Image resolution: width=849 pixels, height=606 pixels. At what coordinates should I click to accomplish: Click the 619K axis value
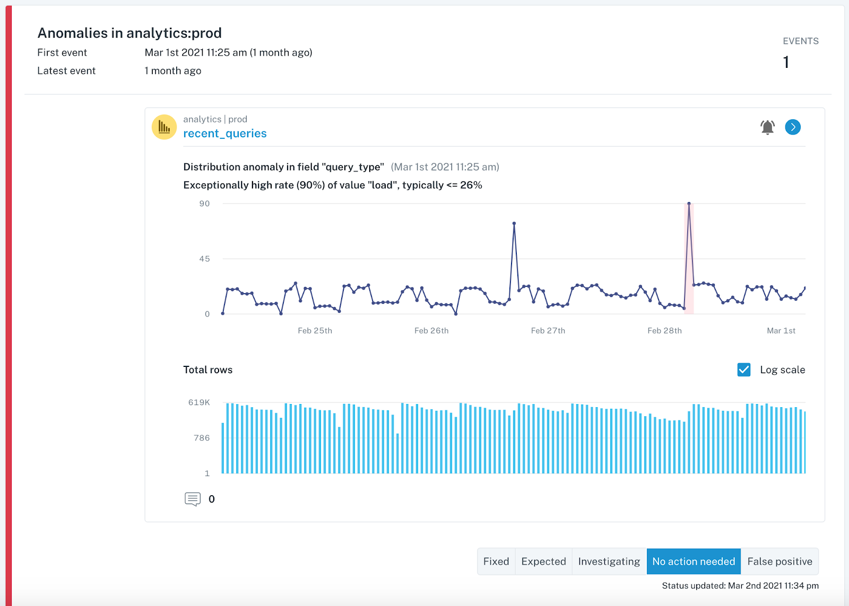click(199, 402)
